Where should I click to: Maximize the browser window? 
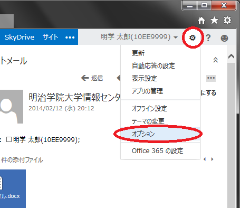tap(204, 6)
